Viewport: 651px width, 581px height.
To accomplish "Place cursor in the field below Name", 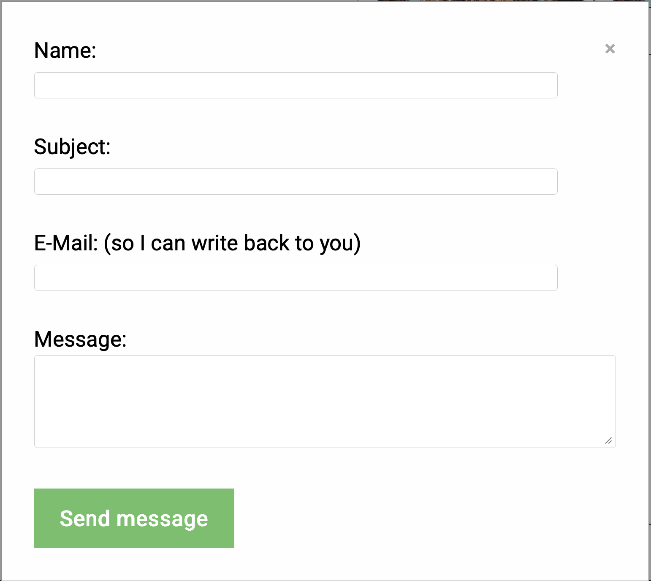I will point(296,85).
